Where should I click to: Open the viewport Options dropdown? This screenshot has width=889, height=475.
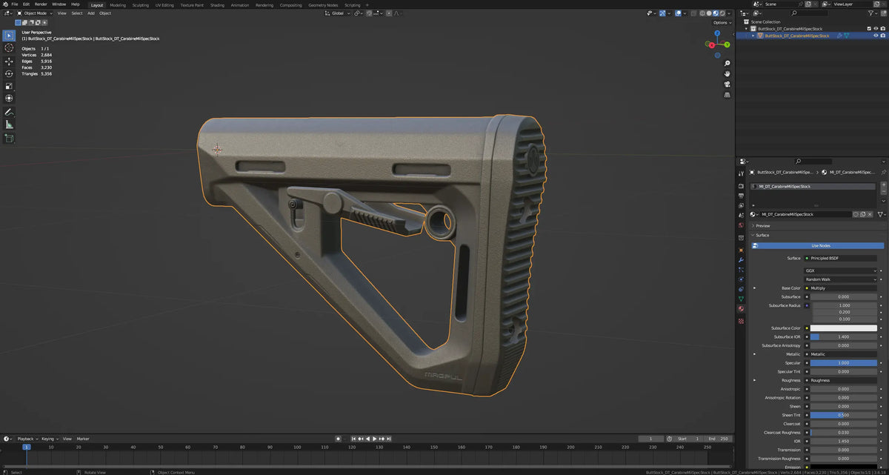click(x=722, y=23)
